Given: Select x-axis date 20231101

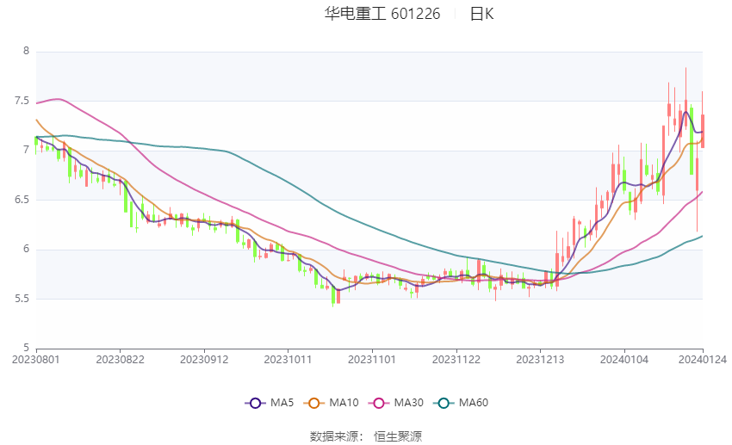Looking at the screenshot, I should click(x=372, y=360).
